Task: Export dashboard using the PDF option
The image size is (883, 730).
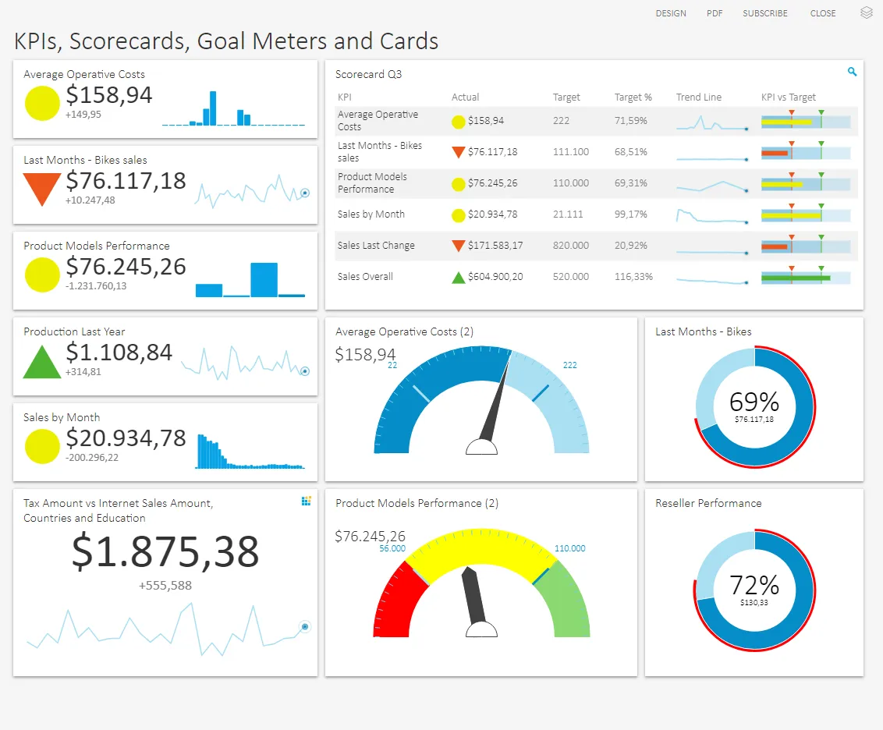Action: tap(715, 13)
